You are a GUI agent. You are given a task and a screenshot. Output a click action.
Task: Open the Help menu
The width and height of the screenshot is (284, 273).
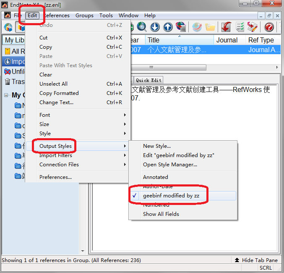click(150, 16)
